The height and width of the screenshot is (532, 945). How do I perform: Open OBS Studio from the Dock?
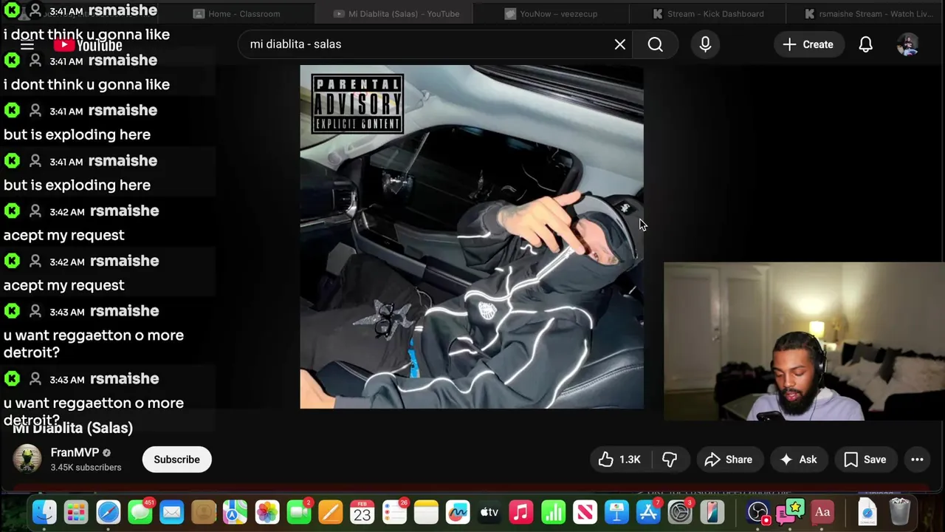(x=758, y=512)
